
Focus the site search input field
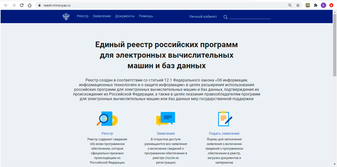250,17
